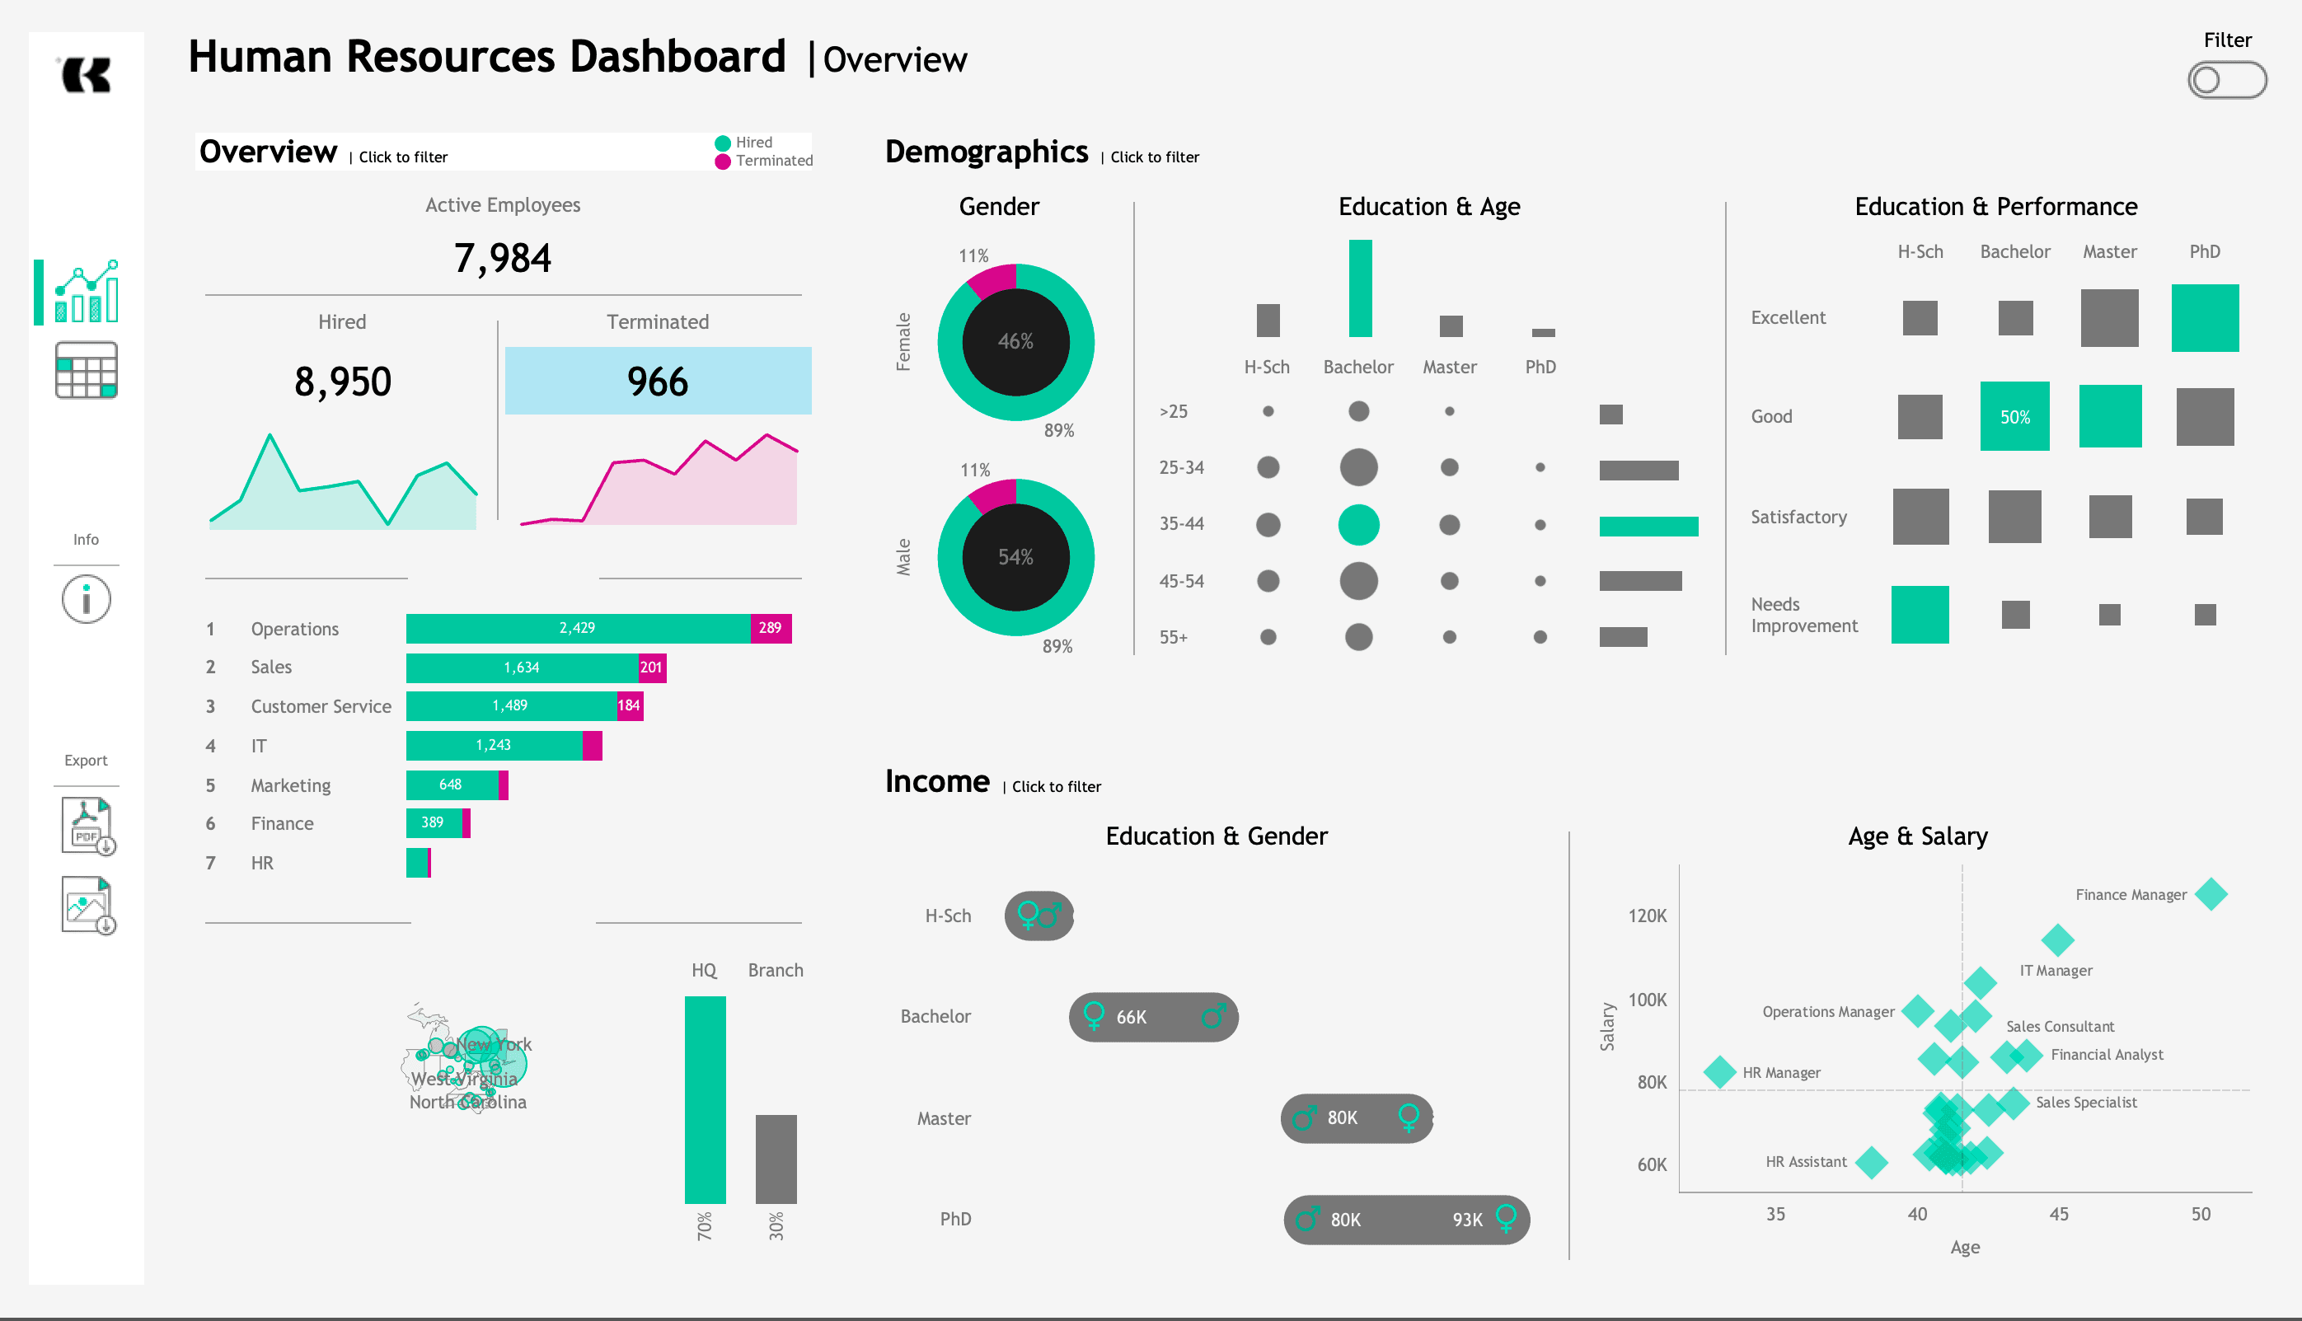Click the Marketing department label
The image size is (2302, 1321).
point(290,785)
